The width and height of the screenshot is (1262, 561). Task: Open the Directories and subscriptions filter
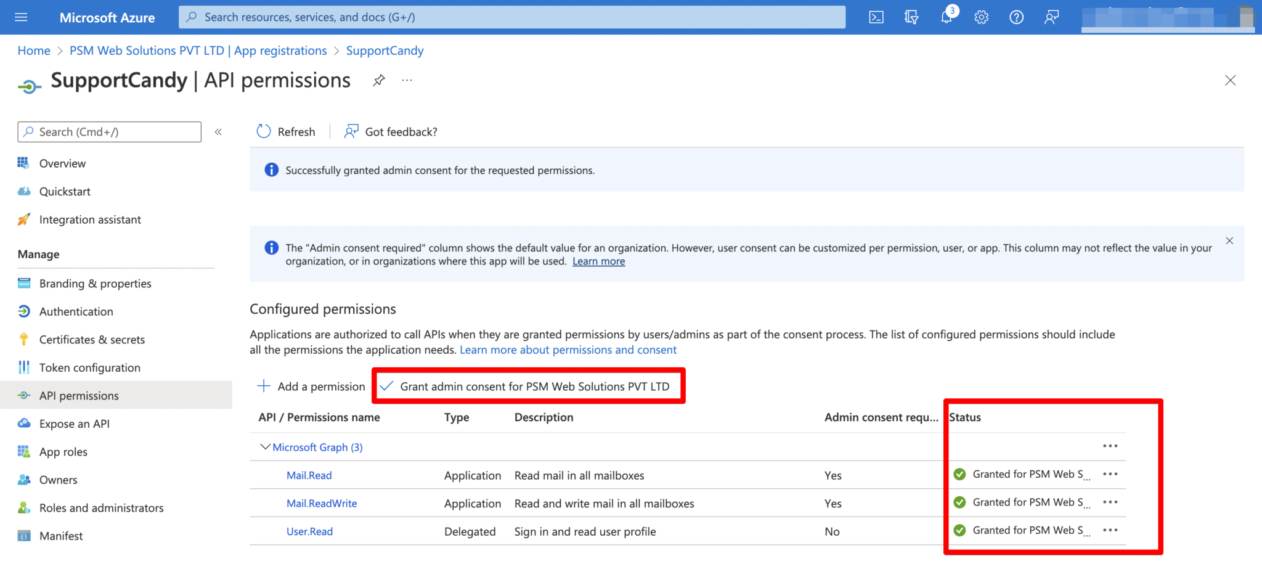910,17
